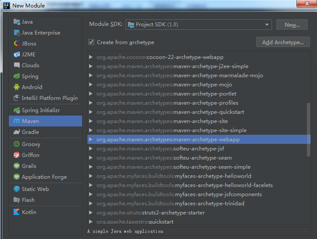
Task: Click the Android robot icon
Action: point(17,87)
